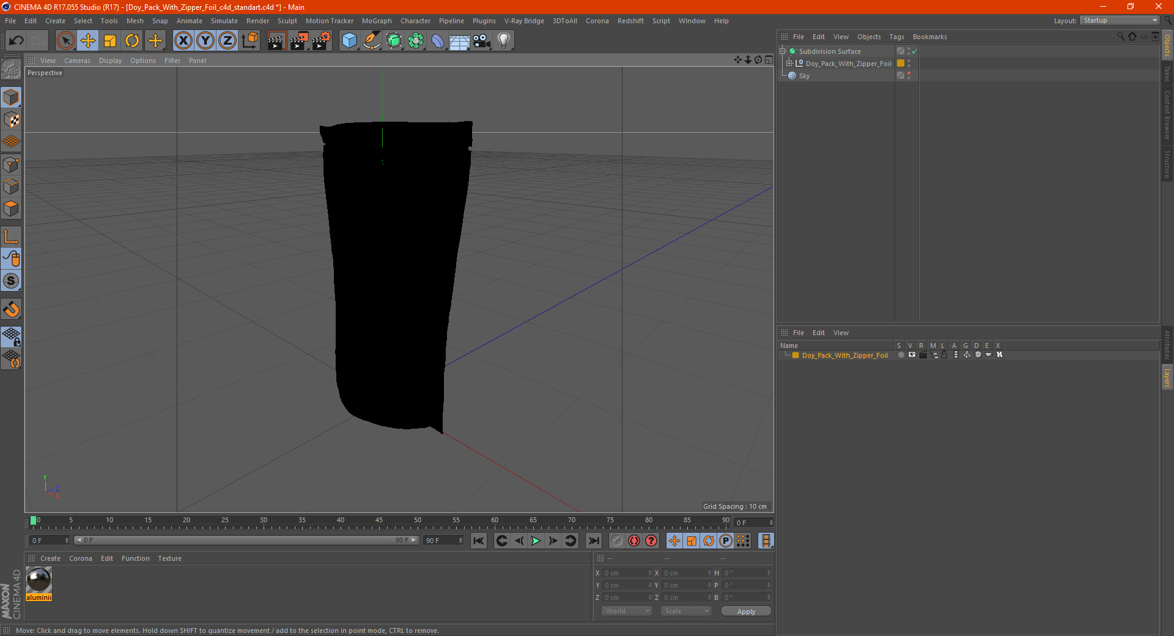Toggle Sky object visibility dots
This screenshot has height=636, width=1174.
(909, 76)
